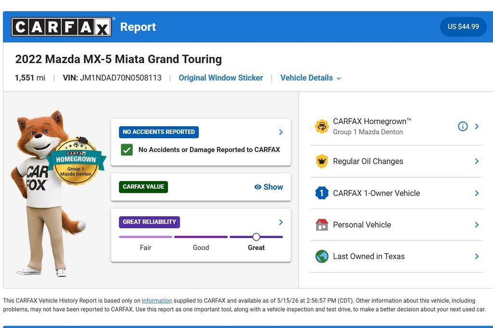Viewport: 493px width, 328px height.
Task: Expand the Vehicle Details dropdown
Action: (311, 78)
